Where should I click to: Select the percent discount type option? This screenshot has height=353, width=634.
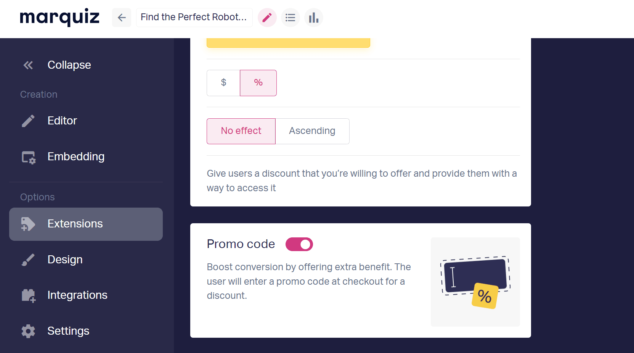click(258, 83)
